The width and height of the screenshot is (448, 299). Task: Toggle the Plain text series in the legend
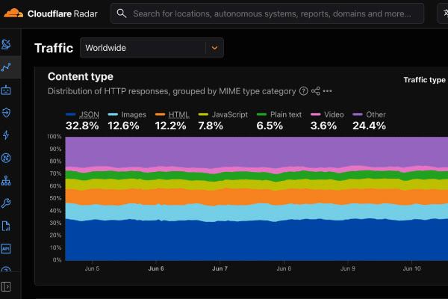click(x=279, y=114)
